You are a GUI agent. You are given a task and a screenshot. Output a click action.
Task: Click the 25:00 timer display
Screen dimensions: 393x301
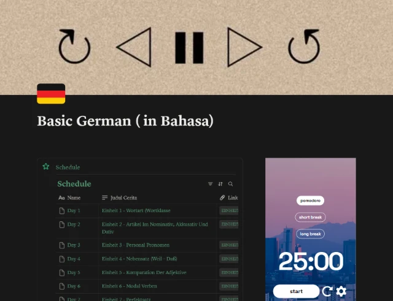311,261
